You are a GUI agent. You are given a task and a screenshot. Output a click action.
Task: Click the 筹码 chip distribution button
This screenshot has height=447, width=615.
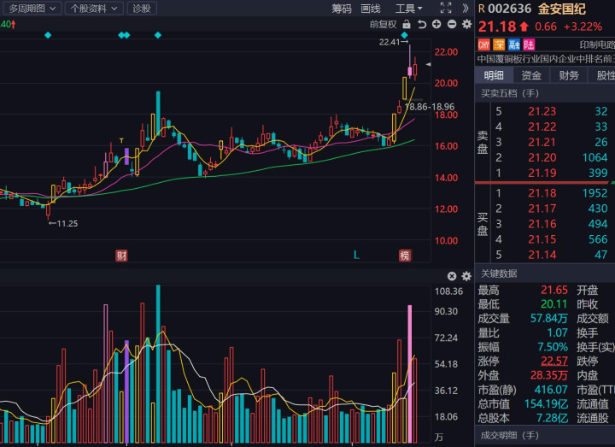click(x=342, y=8)
